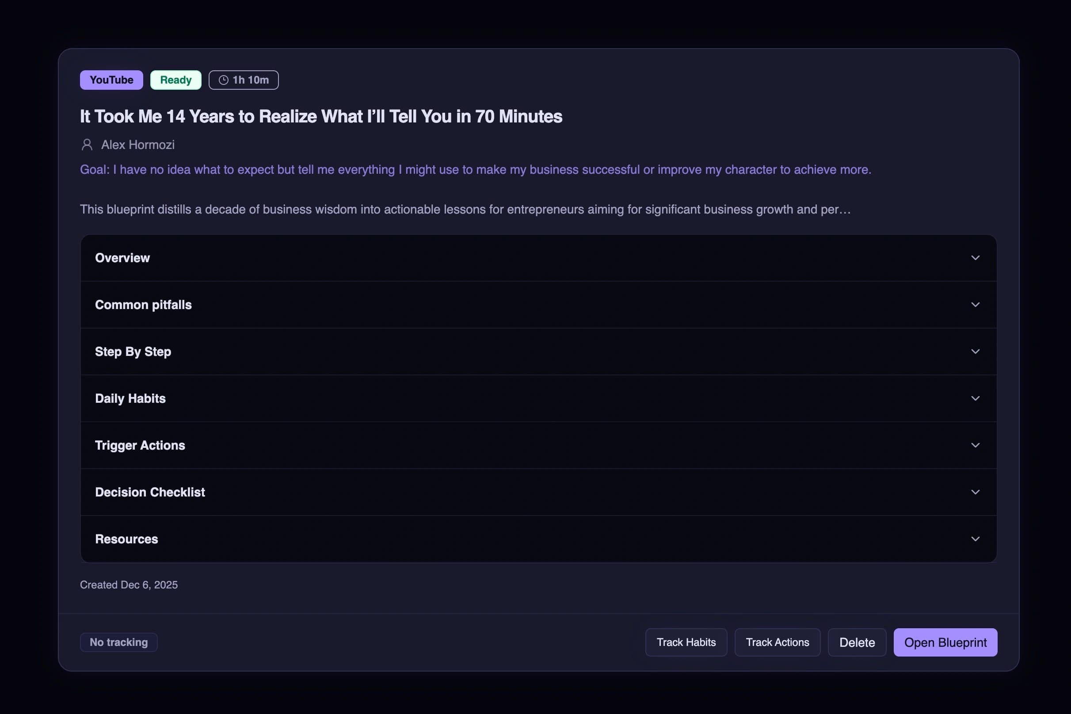Click the chevron on the Daily Habits row
The height and width of the screenshot is (714, 1071).
coord(975,398)
